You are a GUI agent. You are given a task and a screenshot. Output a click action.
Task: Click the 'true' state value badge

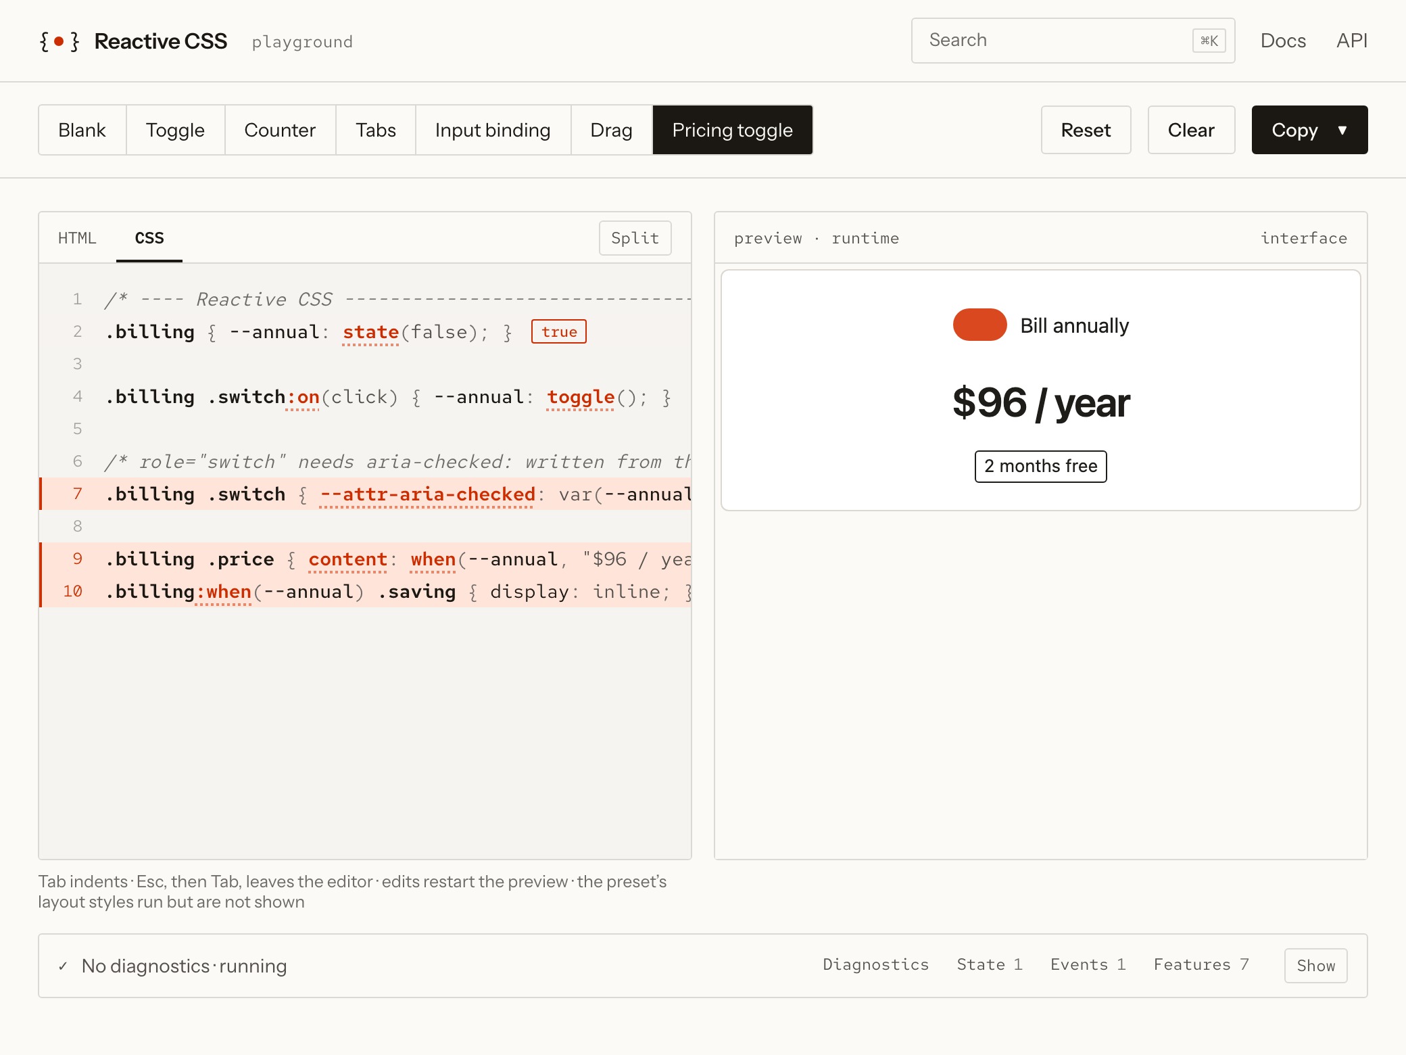pyautogui.click(x=559, y=332)
